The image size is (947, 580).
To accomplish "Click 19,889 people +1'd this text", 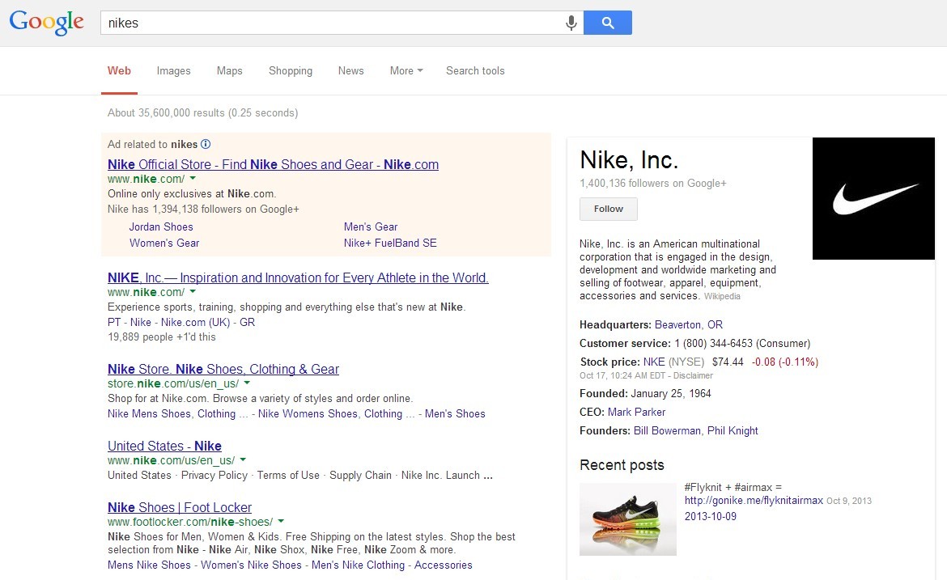I will (x=162, y=337).
